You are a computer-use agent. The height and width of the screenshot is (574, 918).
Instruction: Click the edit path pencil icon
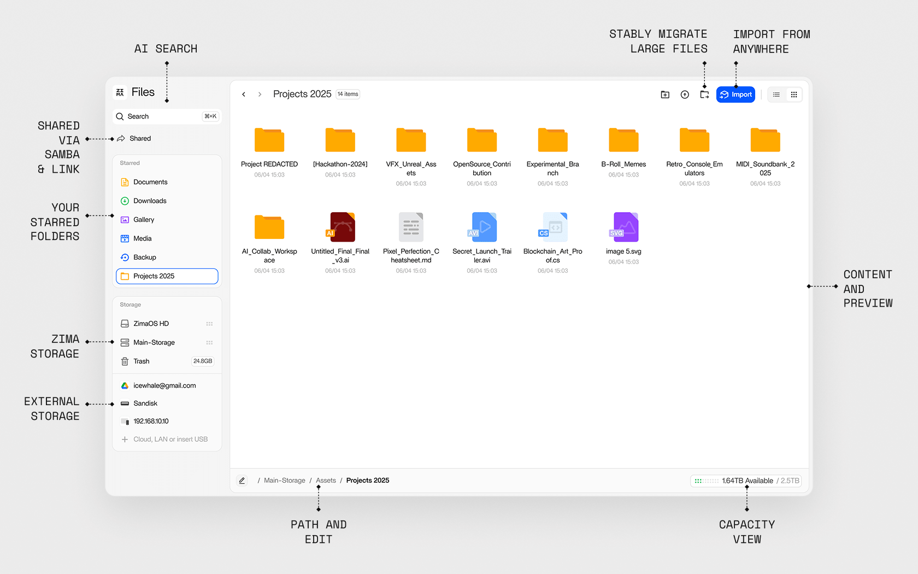(242, 481)
